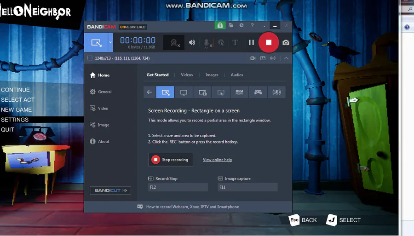
Task: Switch to the Audios tab
Action: (237, 75)
